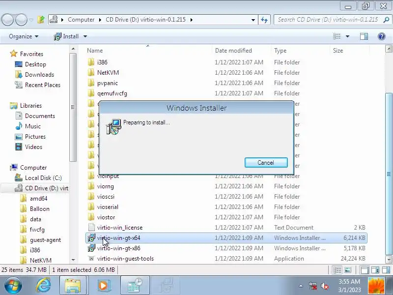The width and height of the screenshot is (393, 295).
Task: Expand the arrow after the Computer breadcrumb
Action: pyautogui.click(x=100, y=20)
